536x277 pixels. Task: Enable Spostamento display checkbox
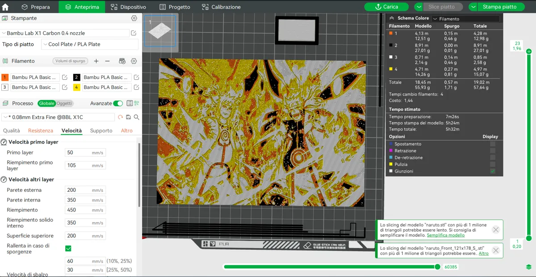point(493,144)
